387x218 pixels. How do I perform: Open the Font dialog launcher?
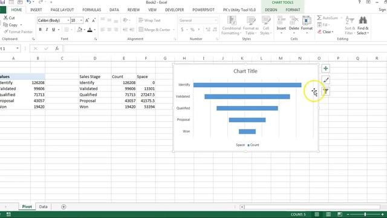click(x=96, y=39)
